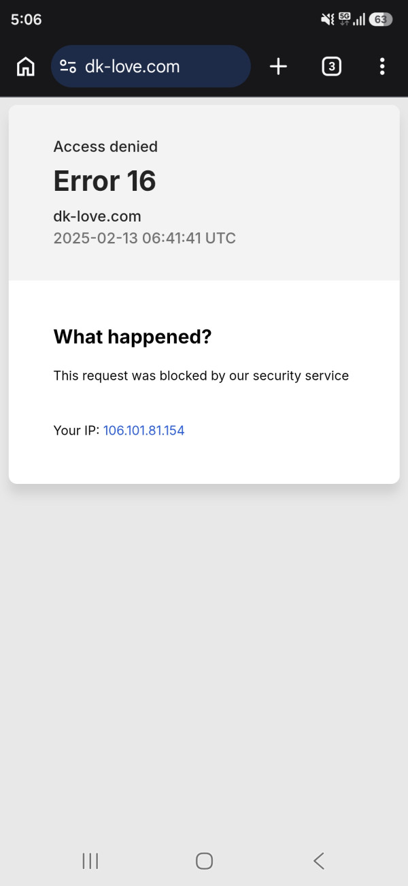This screenshot has height=886, width=408.
Task: Tap the Chrome home icon
Action: [26, 66]
